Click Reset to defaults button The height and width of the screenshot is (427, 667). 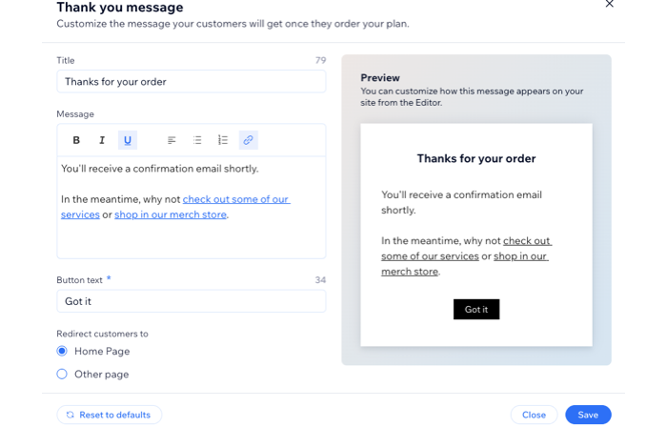tap(110, 415)
